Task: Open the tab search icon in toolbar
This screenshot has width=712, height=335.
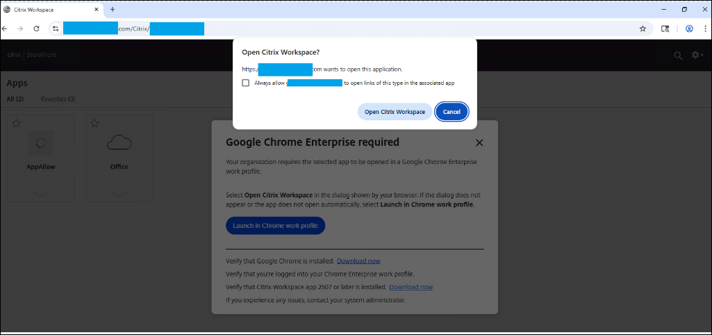Action: [x=665, y=28]
